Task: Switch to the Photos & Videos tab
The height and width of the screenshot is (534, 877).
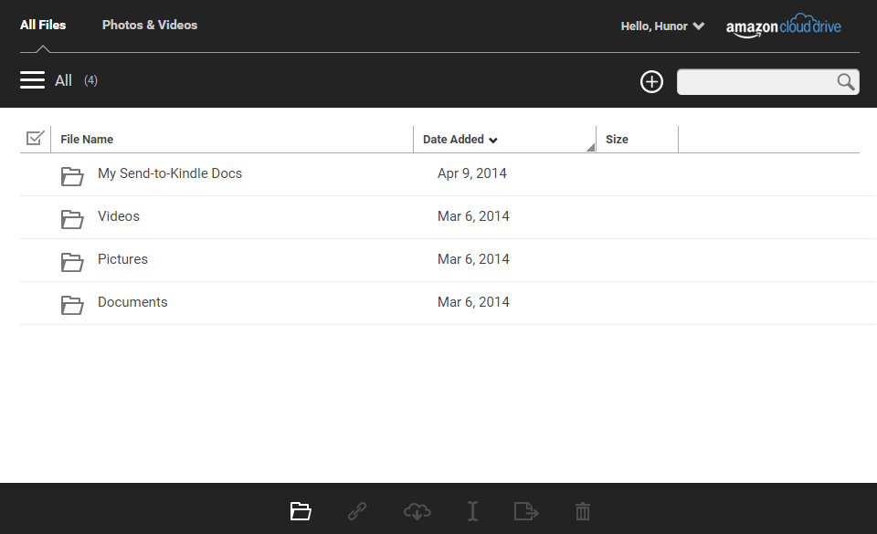Action: [150, 25]
